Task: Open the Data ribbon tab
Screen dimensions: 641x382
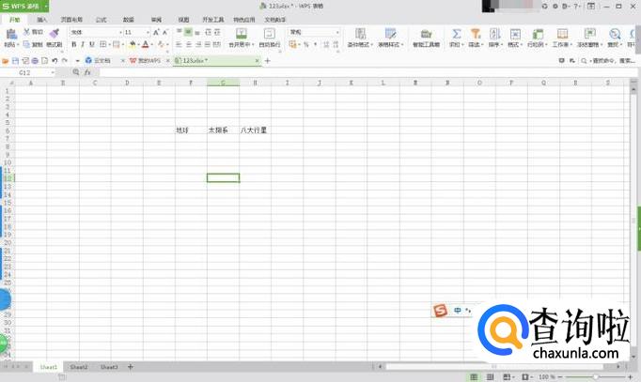Action: click(129, 20)
